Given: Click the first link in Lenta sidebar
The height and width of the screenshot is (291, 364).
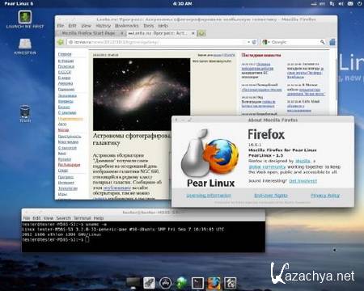Looking at the screenshot, I should pyautogui.click(x=65, y=54).
